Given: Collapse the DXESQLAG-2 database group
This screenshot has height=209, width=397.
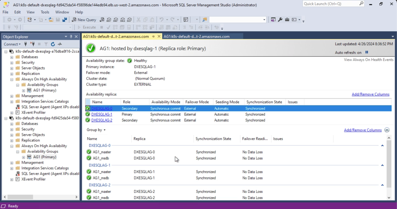Looking at the screenshot, I should [382, 185].
